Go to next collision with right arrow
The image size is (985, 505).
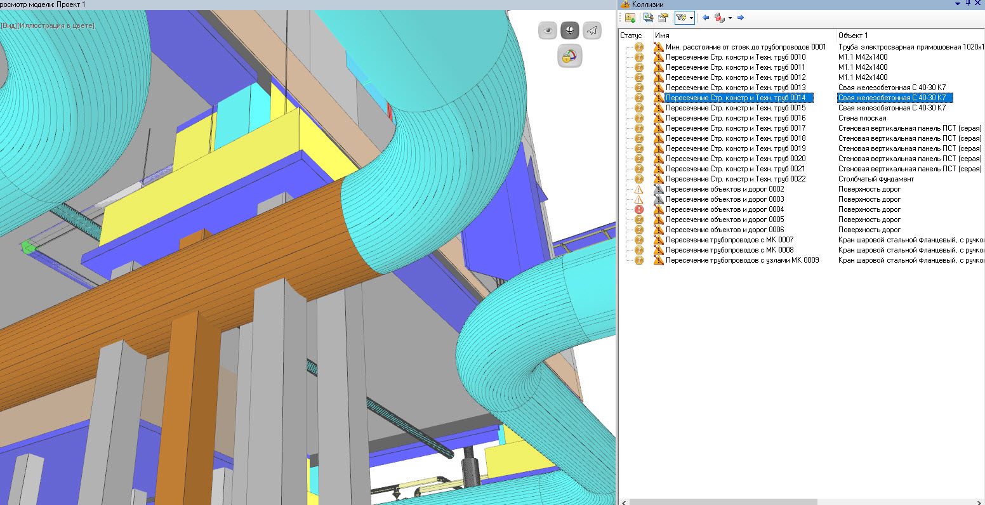pos(740,18)
